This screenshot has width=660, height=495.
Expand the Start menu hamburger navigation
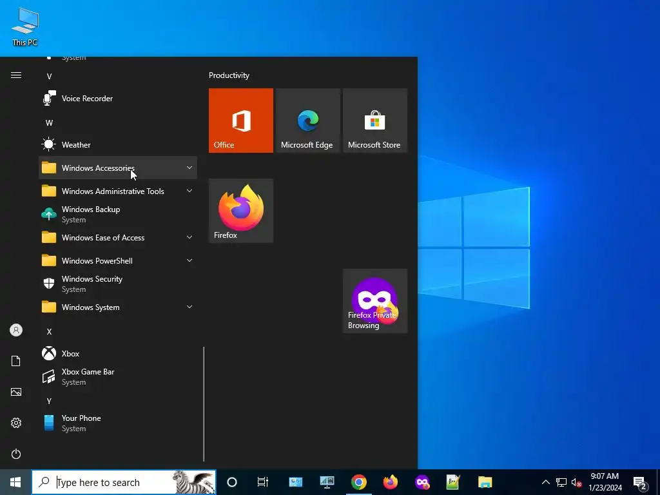click(16, 75)
